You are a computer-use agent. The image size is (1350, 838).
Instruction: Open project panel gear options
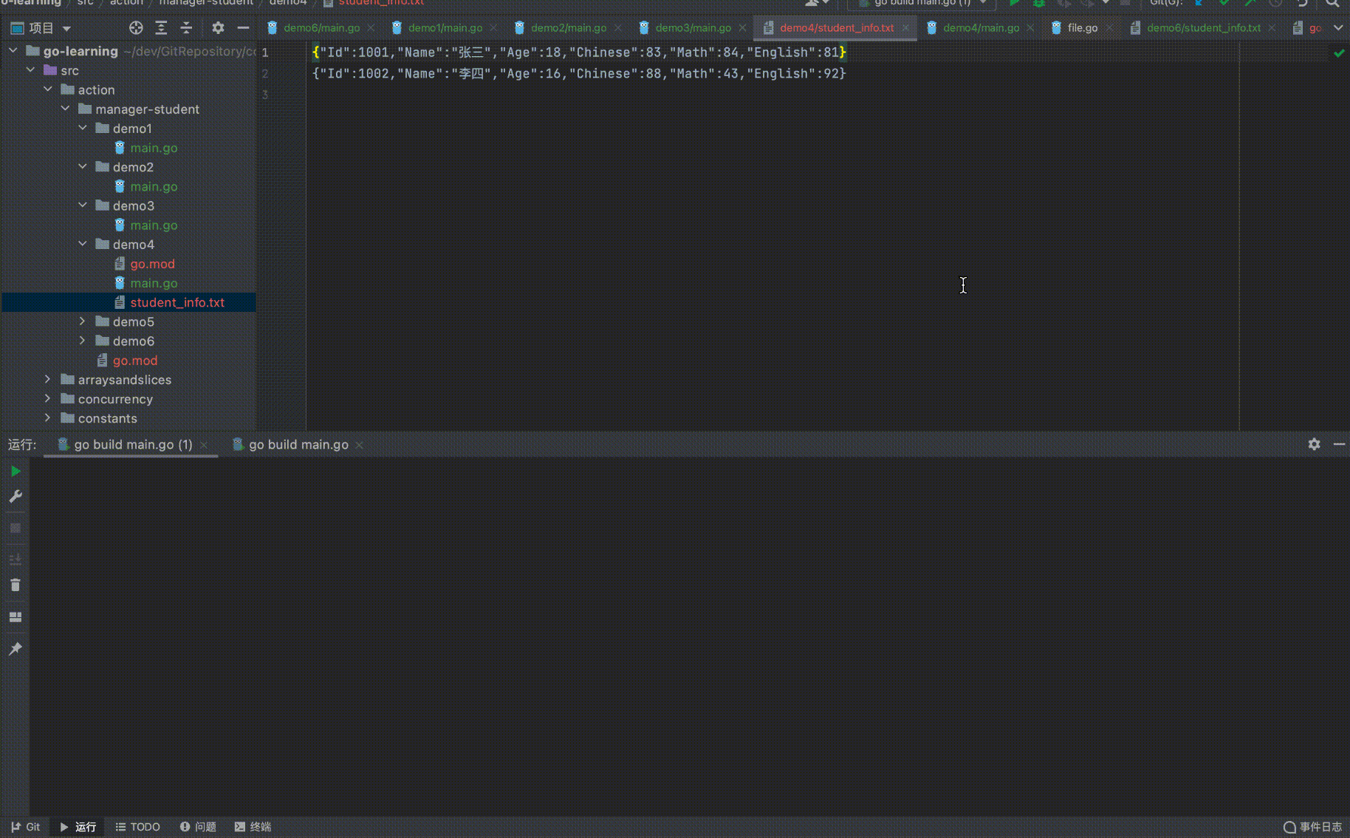pos(218,28)
